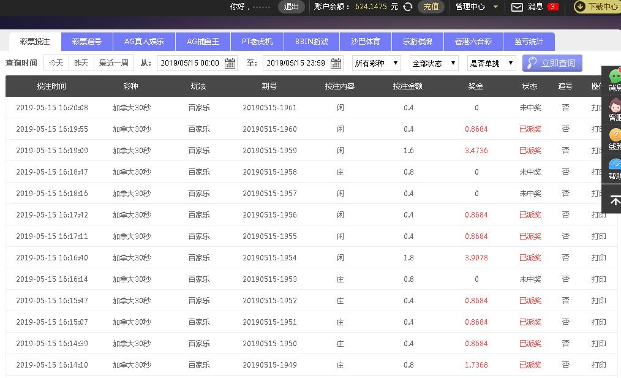
Task: Select the 最近一周 quick time filter
Action: pyautogui.click(x=114, y=63)
